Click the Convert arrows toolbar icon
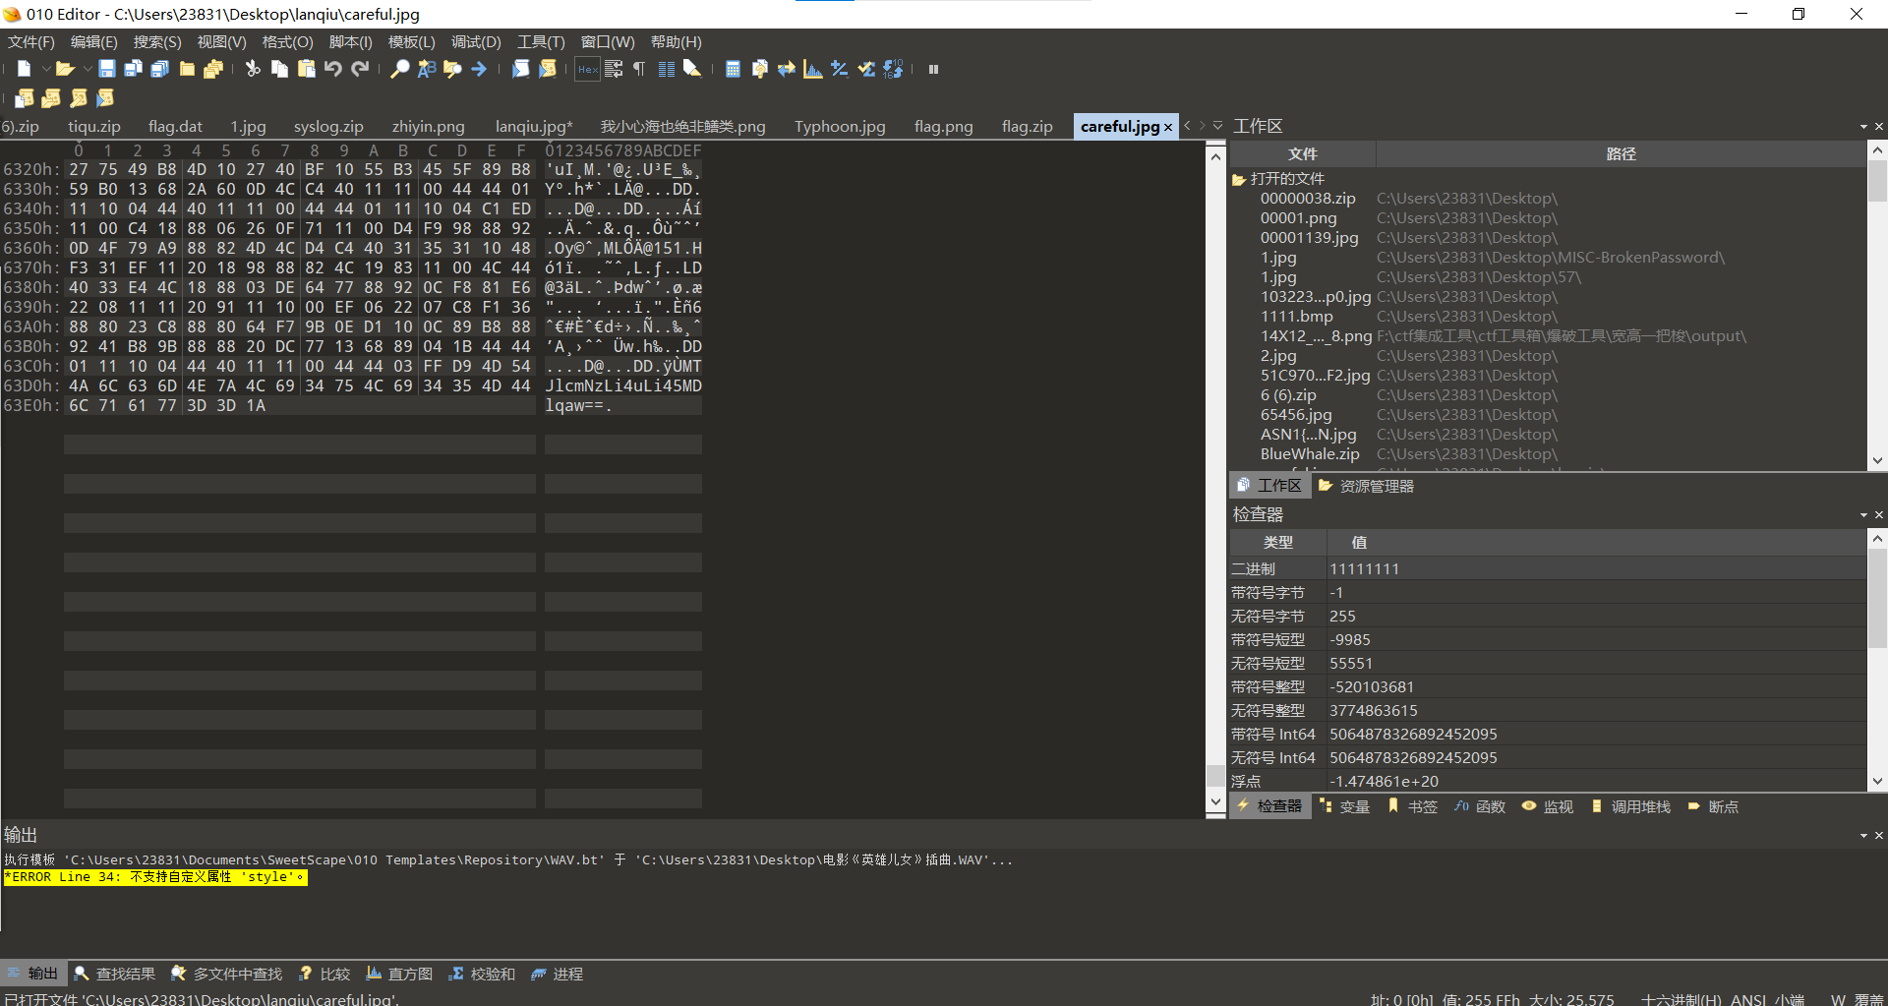The width and height of the screenshot is (1888, 1006). pos(786,69)
